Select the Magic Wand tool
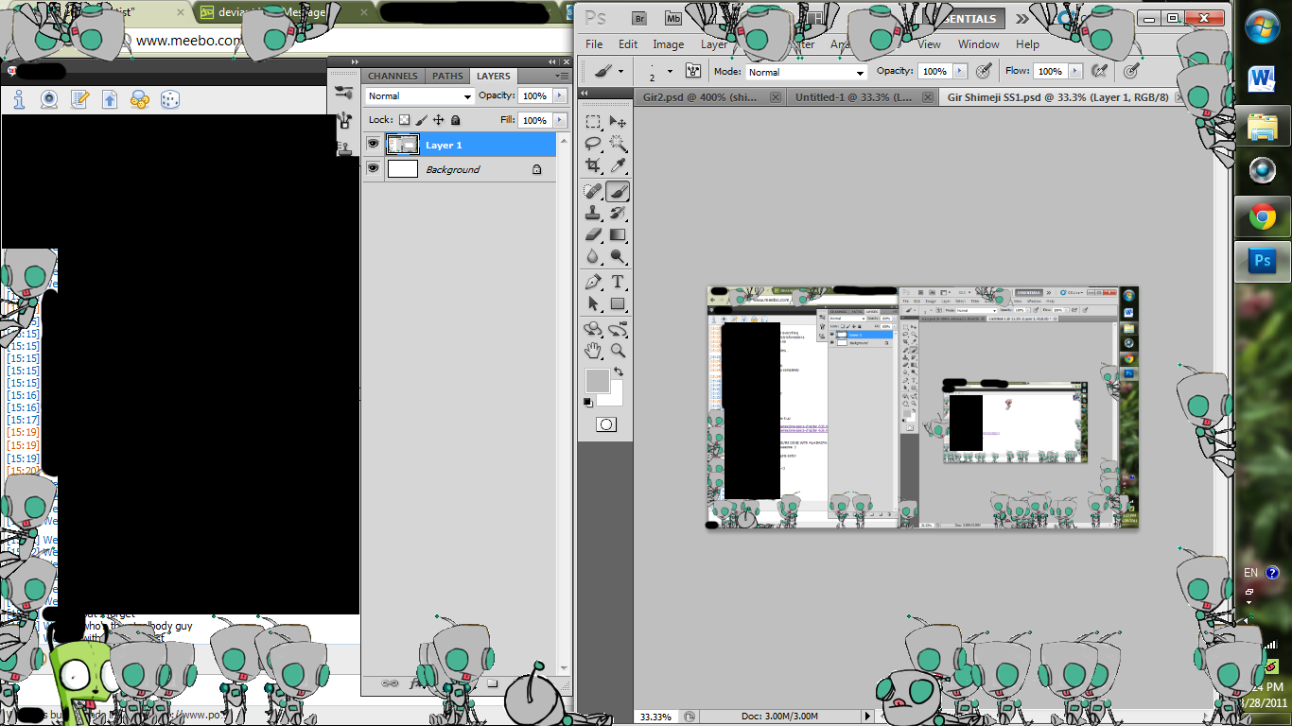Image resolution: width=1292 pixels, height=726 pixels. [x=618, y=144]
